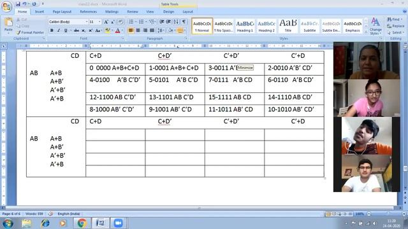Increase paragraph indent

tap(168, 22)
